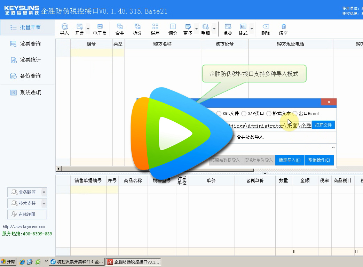Click the 购方名称 column header
The image size is (363, 267).
[163, 44]
